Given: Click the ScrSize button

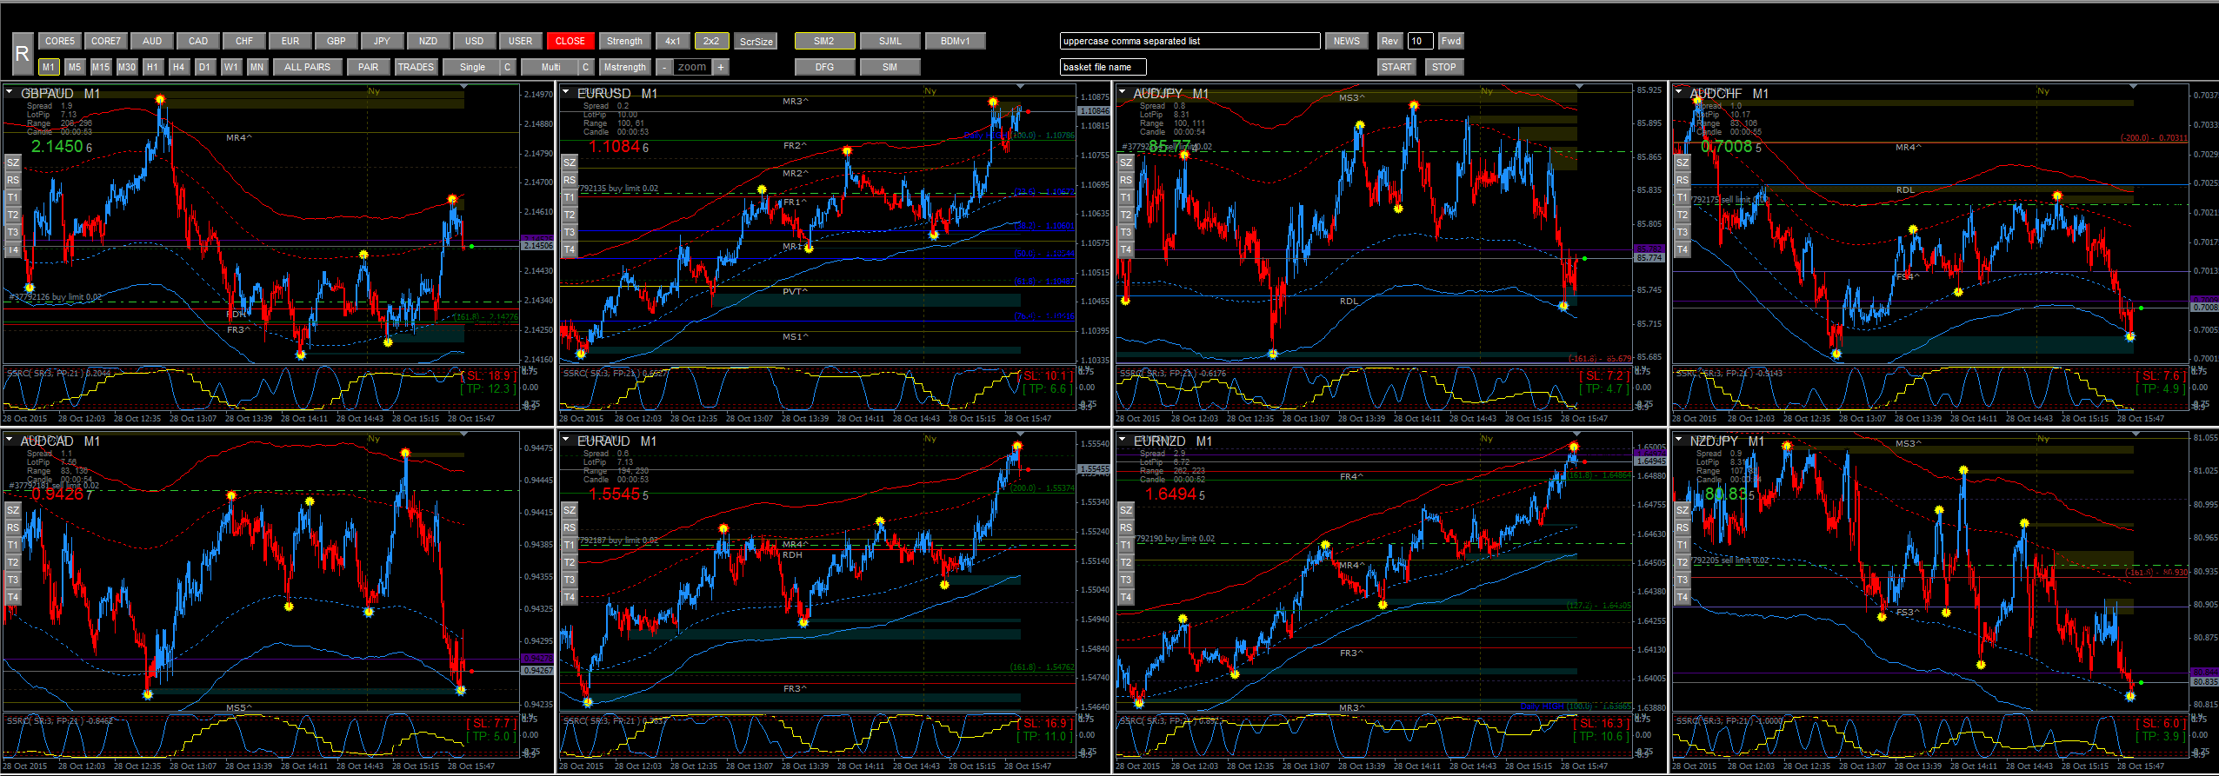Looking at the screenshot, I should [x=756, y=42].
